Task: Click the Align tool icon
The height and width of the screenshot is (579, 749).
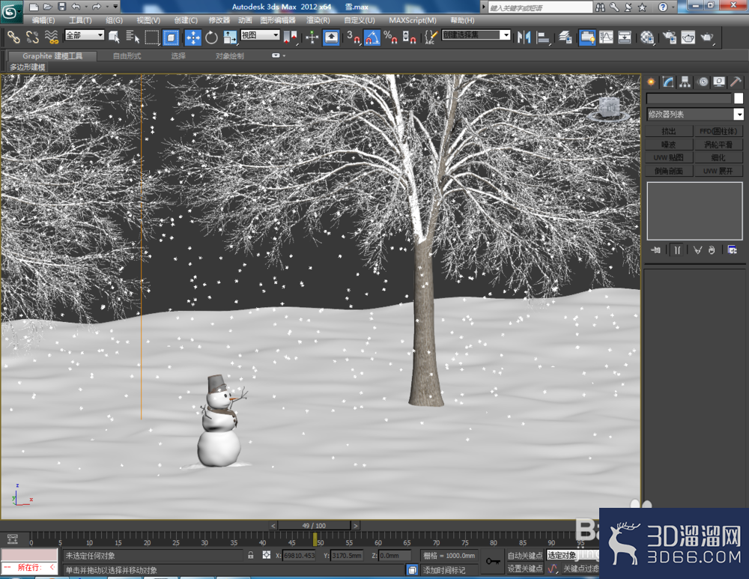Action: click(542, 37)
